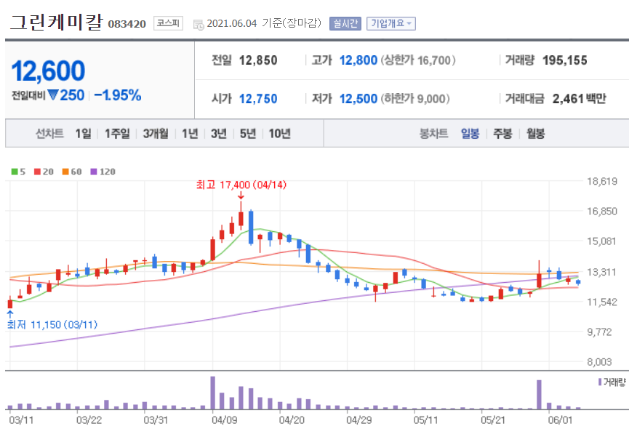Click the stock code 083420

(127, 24)
